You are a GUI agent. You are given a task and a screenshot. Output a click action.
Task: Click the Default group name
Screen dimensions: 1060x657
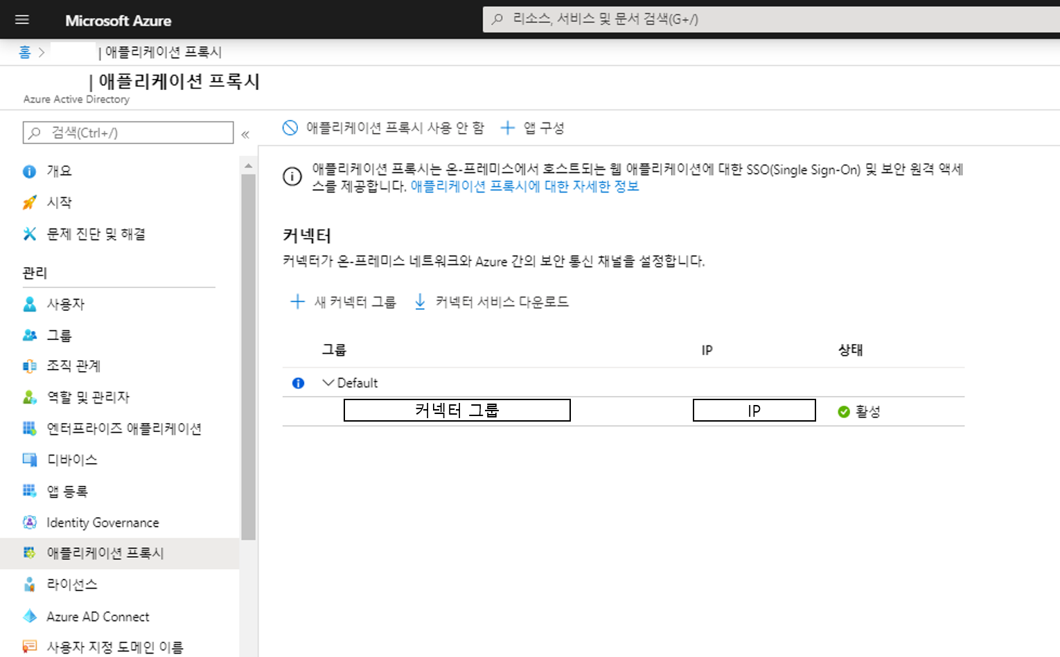tap(357, 383)
